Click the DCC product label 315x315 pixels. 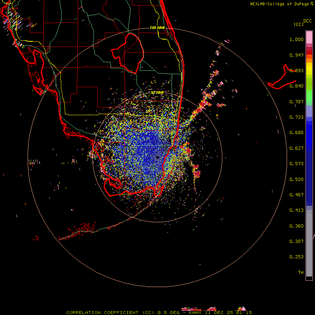click(x=307, y=21)
